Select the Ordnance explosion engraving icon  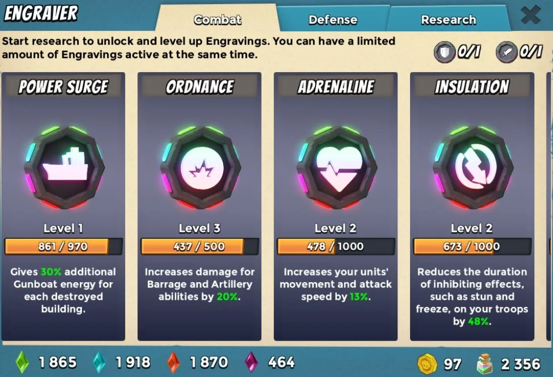[200, 168]
